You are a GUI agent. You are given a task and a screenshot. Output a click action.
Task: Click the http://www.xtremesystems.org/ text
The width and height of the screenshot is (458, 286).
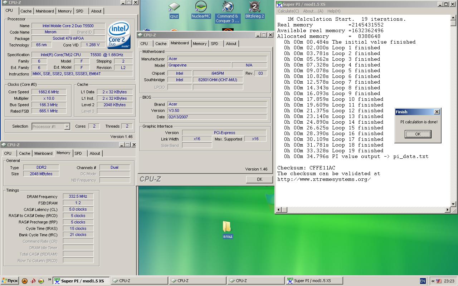(x=324, y=179)
